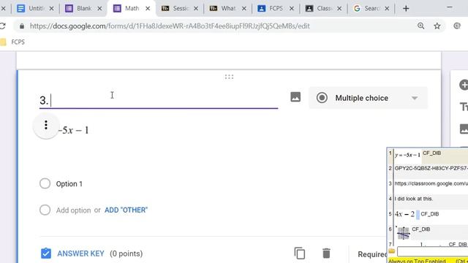The width and height of the screenshot is (468, 263).
Task: Click the (0 points) text
Action: [126, 254]
